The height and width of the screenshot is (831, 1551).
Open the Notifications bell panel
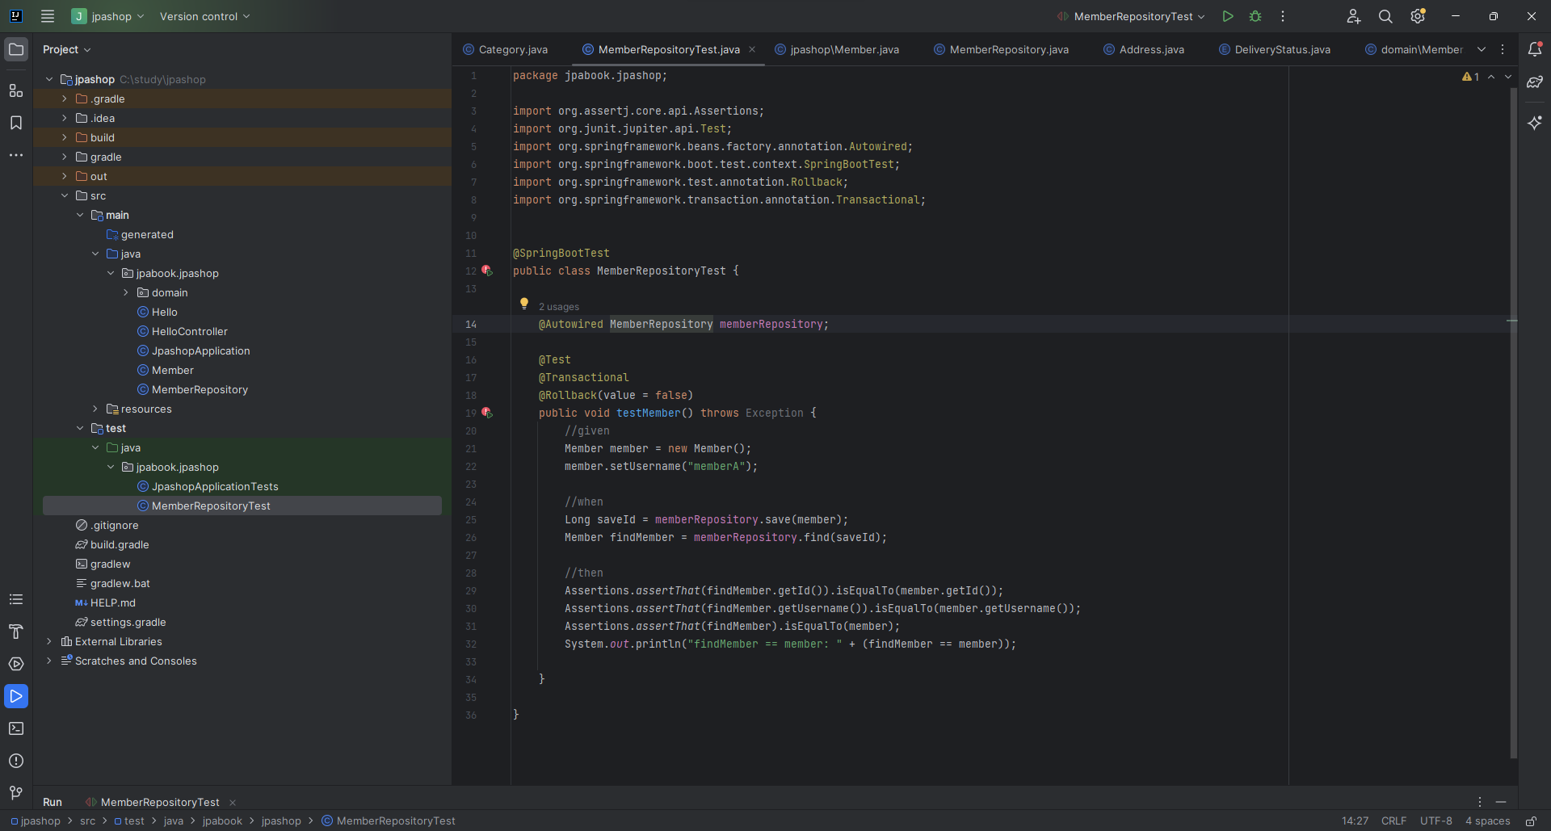(1535, 49)
